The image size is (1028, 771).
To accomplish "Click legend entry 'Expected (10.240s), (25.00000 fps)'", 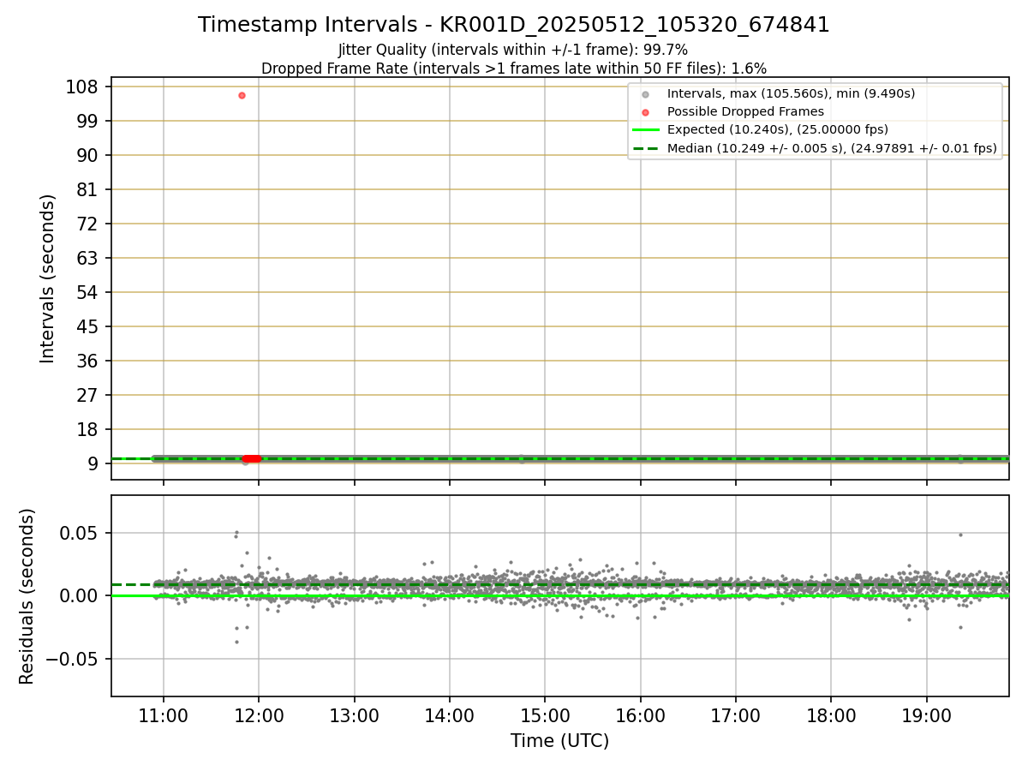I will pos(778,129).
